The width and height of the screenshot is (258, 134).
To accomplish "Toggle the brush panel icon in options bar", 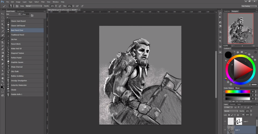I will 17,6.
